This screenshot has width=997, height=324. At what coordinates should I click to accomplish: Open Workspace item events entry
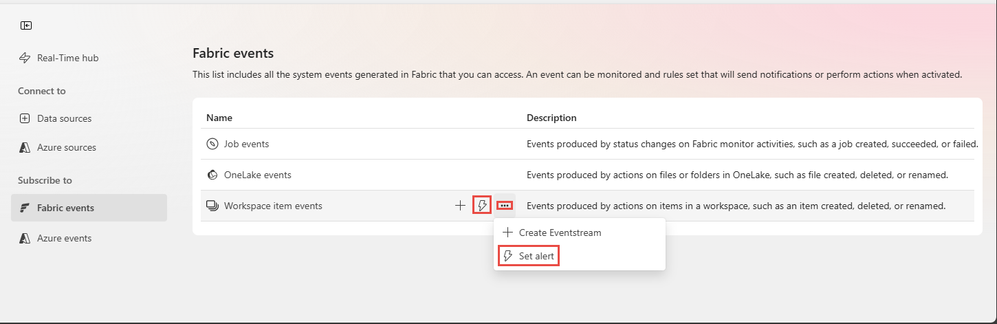(273, 206)
